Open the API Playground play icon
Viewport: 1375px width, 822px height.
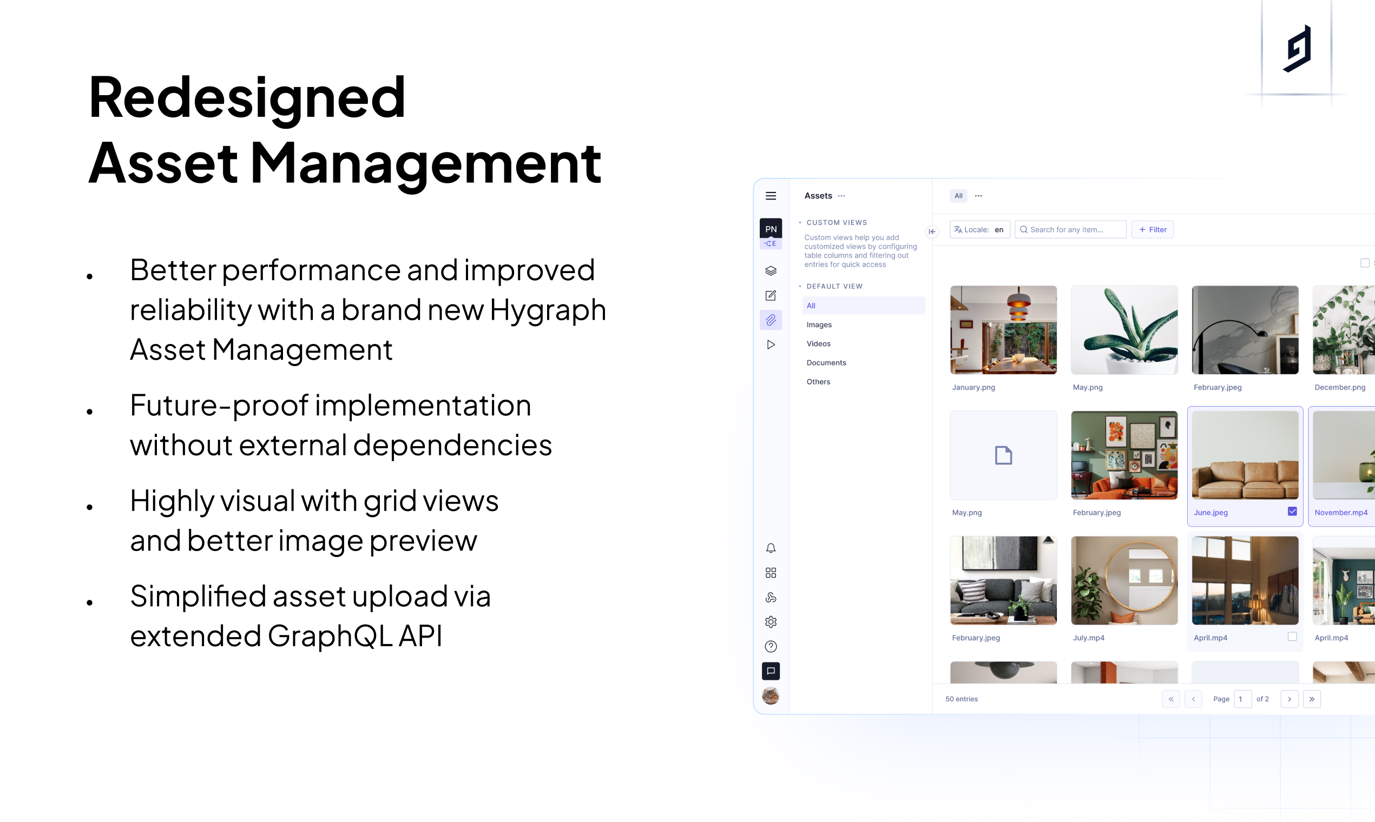point(771,344)
